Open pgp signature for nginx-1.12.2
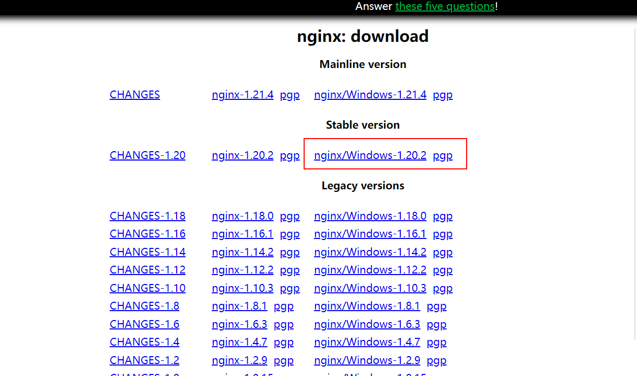The image size is (637, 376). pyautogui.click(x=289, y=270)
